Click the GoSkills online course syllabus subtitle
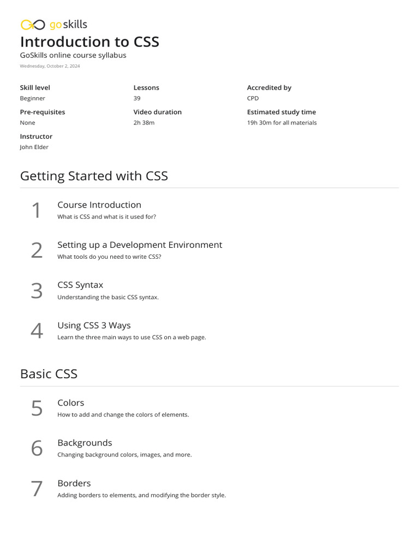The height and width of the screenshot is (559, 419). tap(73, 55)
